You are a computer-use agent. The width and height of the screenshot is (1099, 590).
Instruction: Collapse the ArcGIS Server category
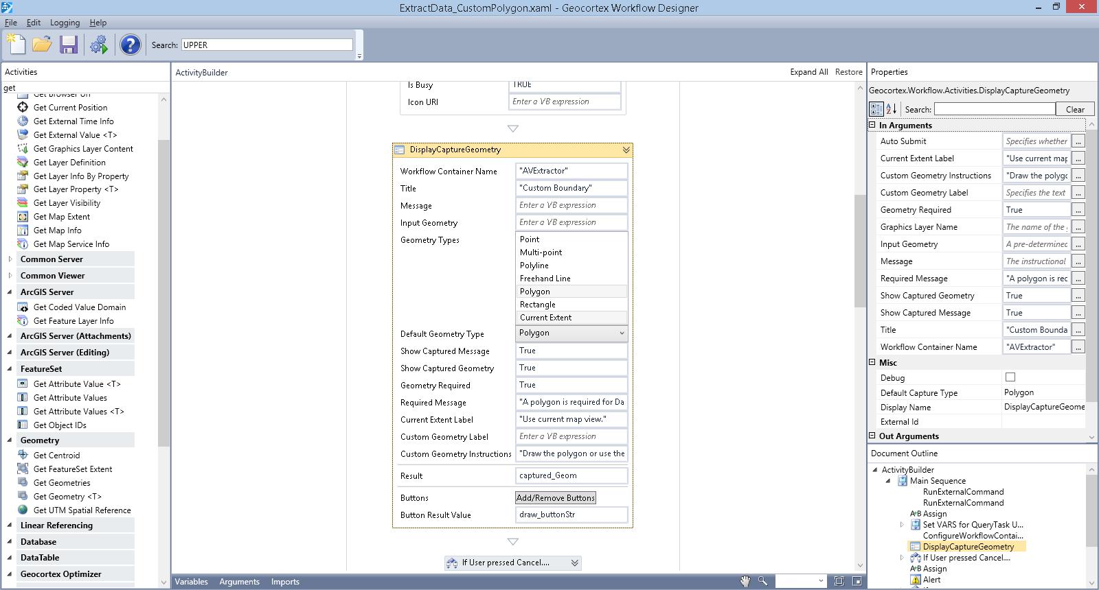point(10,292)
